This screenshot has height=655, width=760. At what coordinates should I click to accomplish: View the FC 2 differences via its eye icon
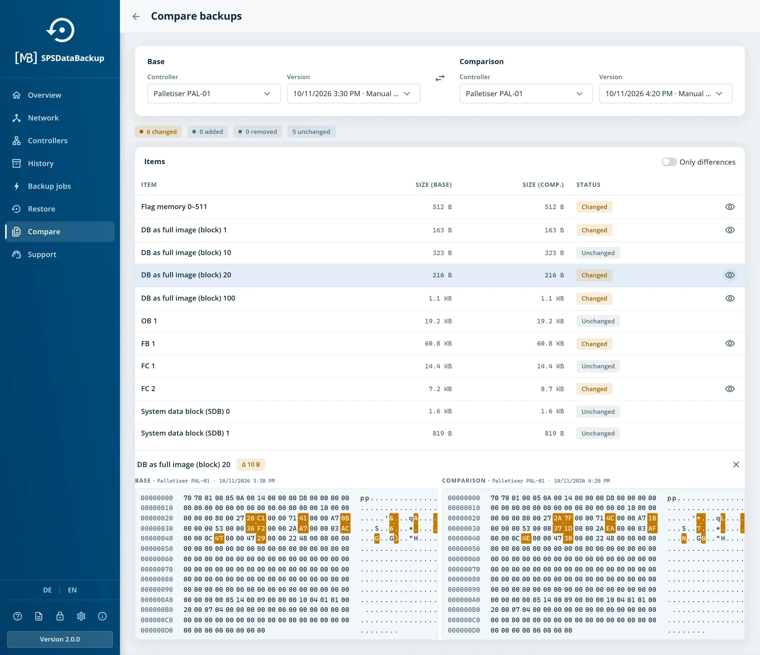(x=730, y=389)
